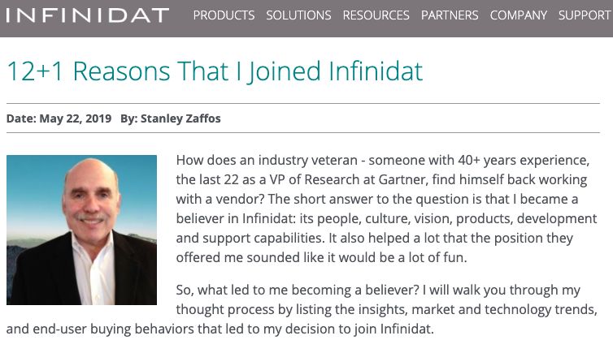Viewport: 613px width, 340px height.
Task: Open the RESOURCES menu
Action: (x=376, y=15)
